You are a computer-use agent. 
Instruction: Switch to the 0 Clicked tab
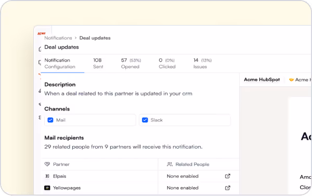tap(167, 64)
